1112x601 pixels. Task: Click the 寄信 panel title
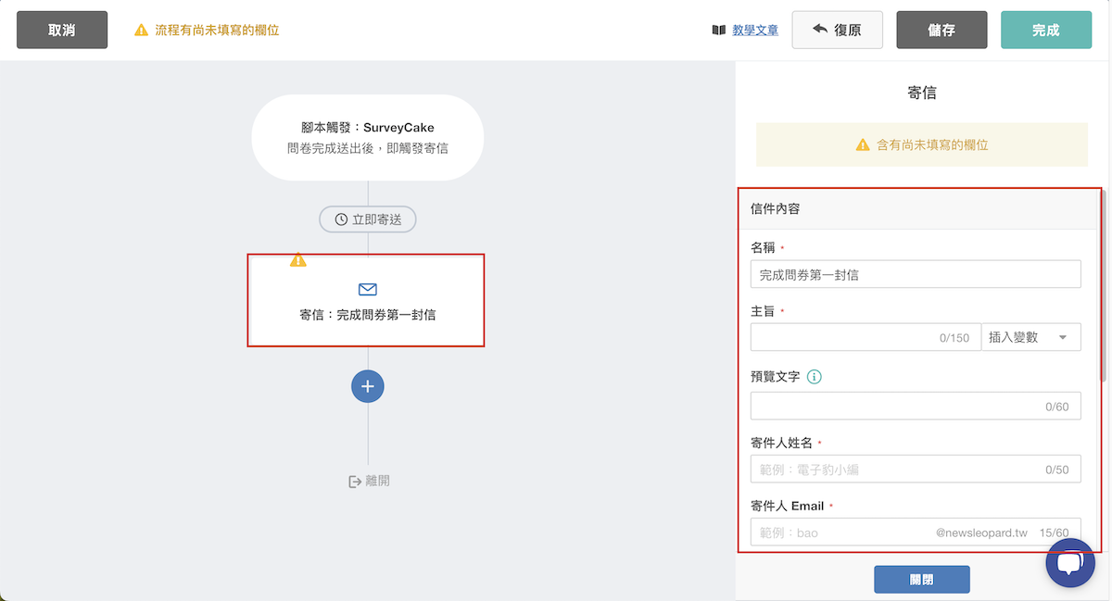(x=922, y=93)
